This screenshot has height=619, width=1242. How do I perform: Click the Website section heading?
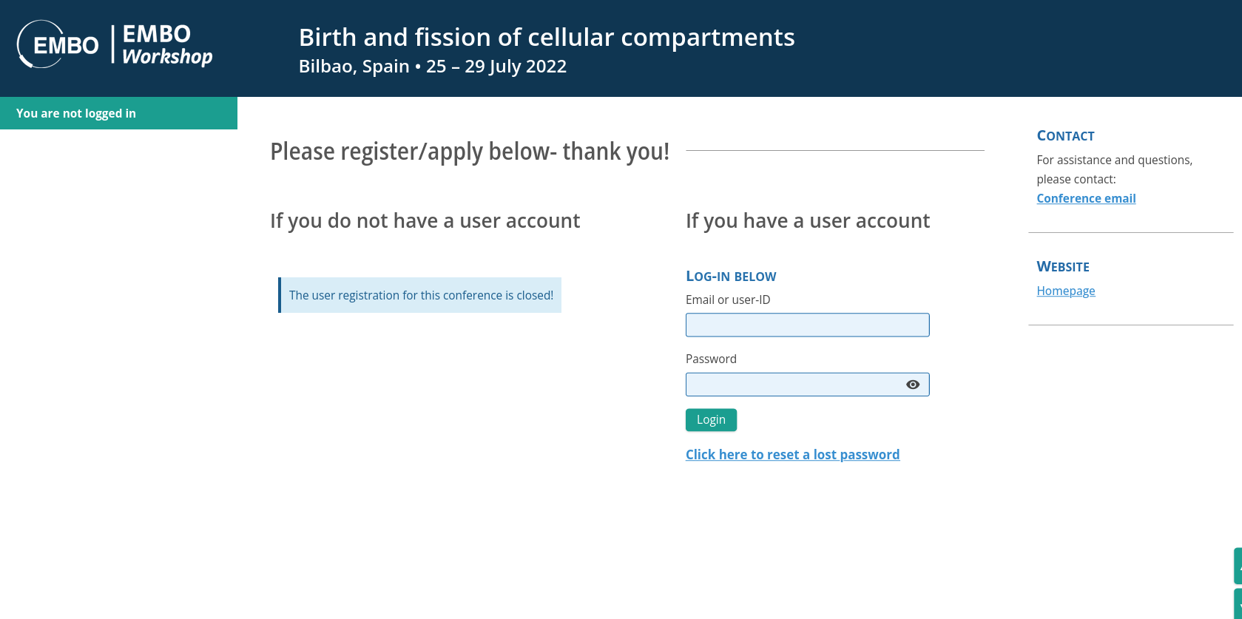pos(1062,267)
